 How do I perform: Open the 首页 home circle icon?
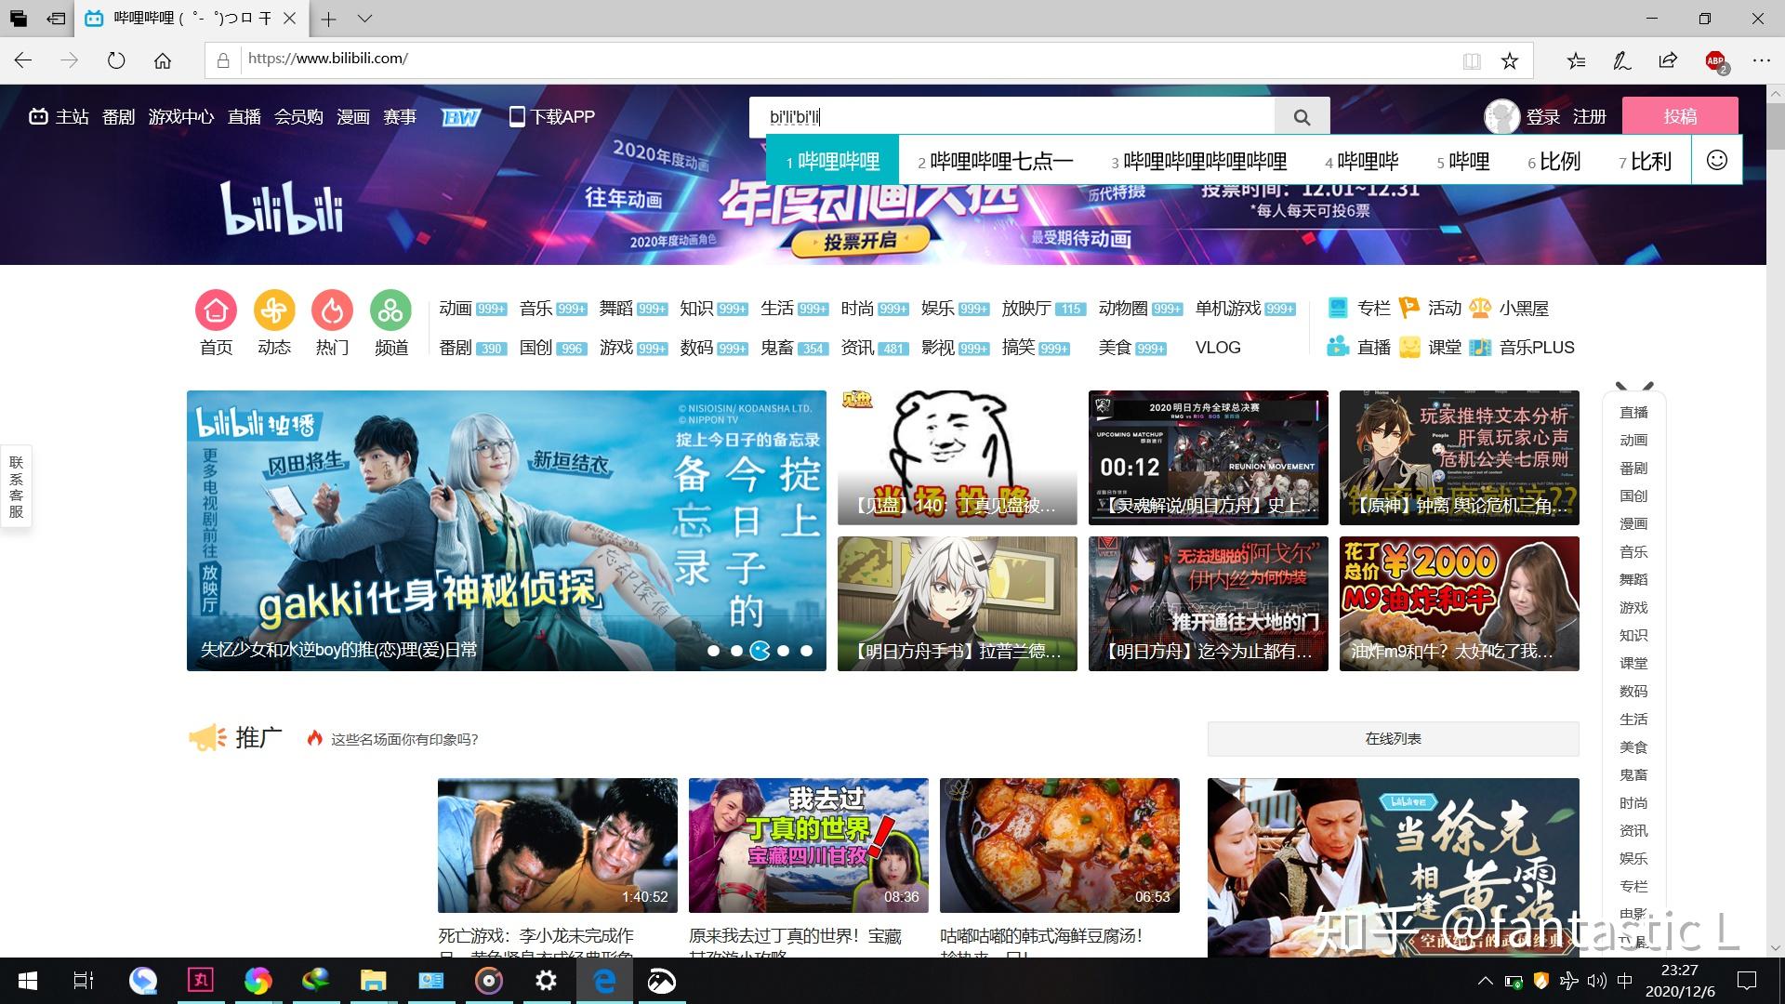[x=216, y=310]
